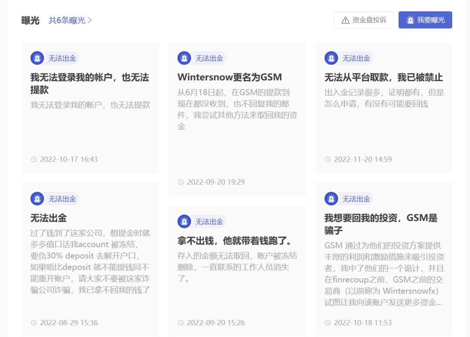Screen dimensions: 470x337
Task: Click 无法出金 tag on 过了钱到了这家公司 card
Action: 62,199
